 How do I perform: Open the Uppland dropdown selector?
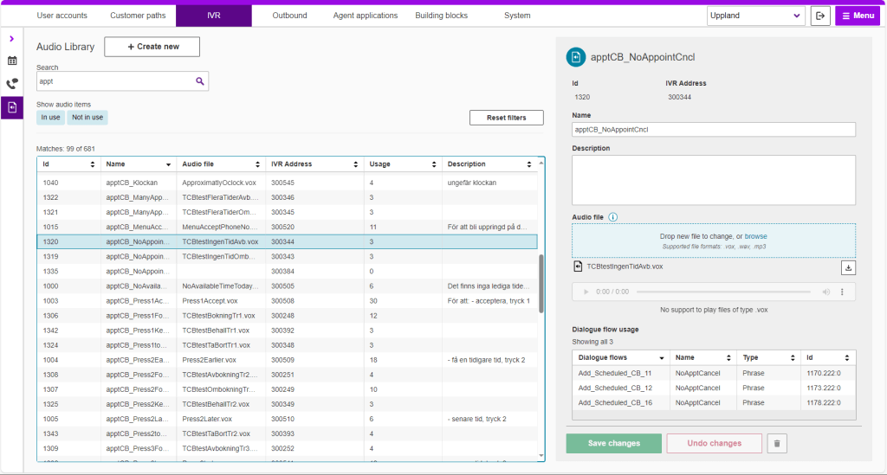(x=756, y=16)
